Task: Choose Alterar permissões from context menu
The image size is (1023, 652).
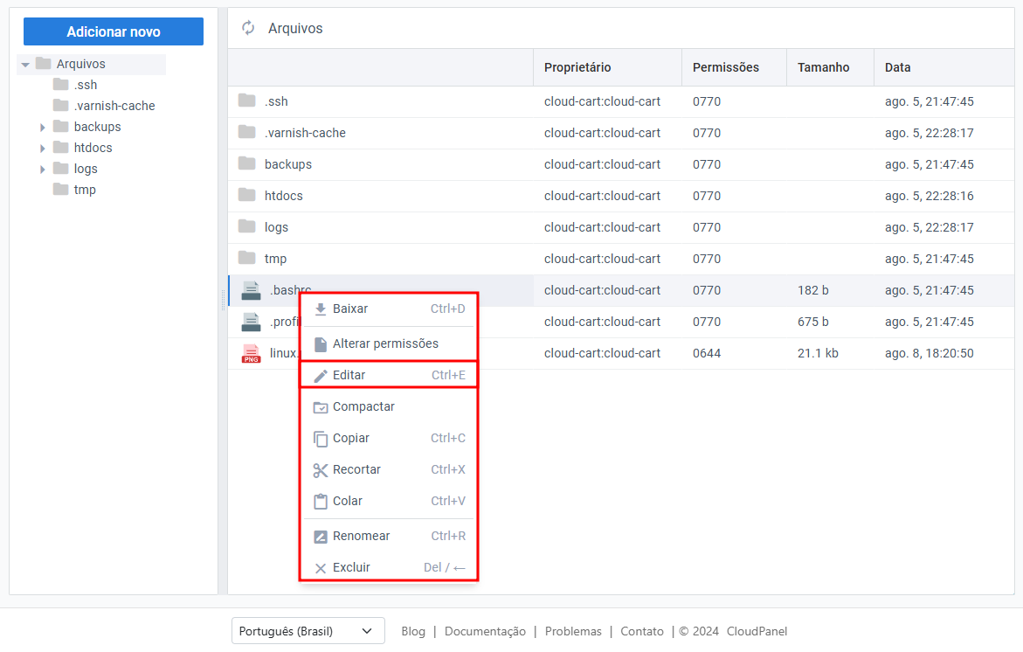Action: tap(385, 344)
